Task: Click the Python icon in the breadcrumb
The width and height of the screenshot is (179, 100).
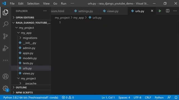Action: tap(90, 17)
